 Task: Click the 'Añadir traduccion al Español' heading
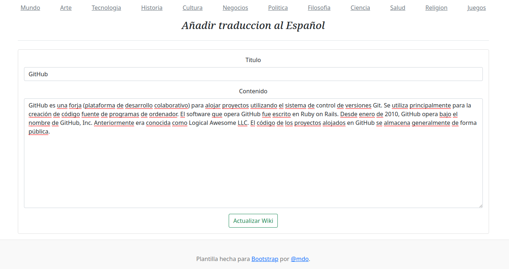click(x=253, y=25)
